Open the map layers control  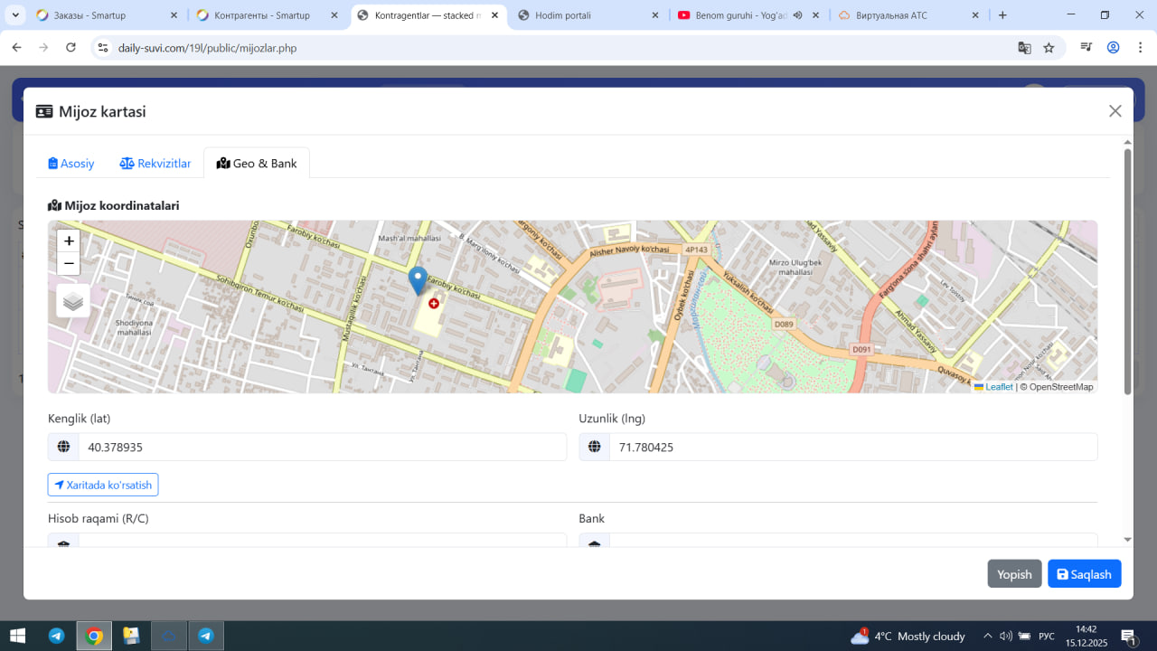tap(73, 301)
